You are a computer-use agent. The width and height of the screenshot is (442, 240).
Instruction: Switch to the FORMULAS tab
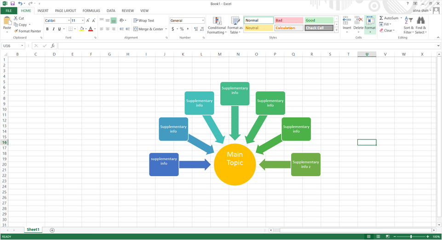coord(91,11)
